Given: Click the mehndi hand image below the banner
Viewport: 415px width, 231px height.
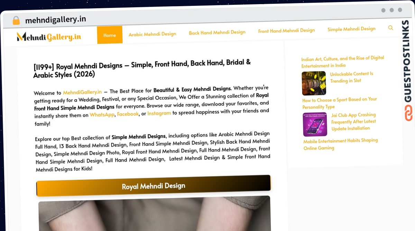Looking at the screenshot, I should [155, 214].
